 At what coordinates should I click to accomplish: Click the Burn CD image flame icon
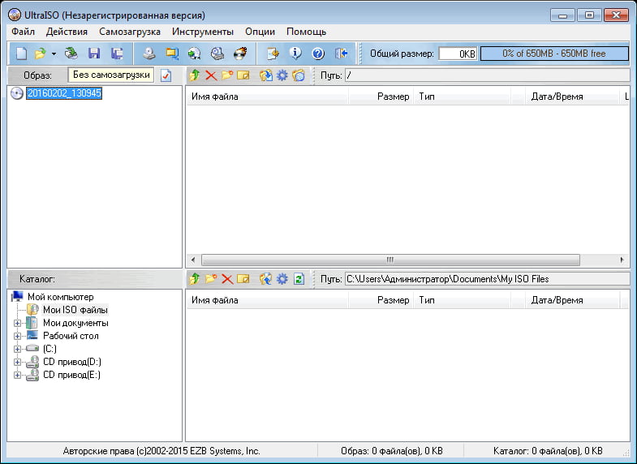click(x=239, y=54)
